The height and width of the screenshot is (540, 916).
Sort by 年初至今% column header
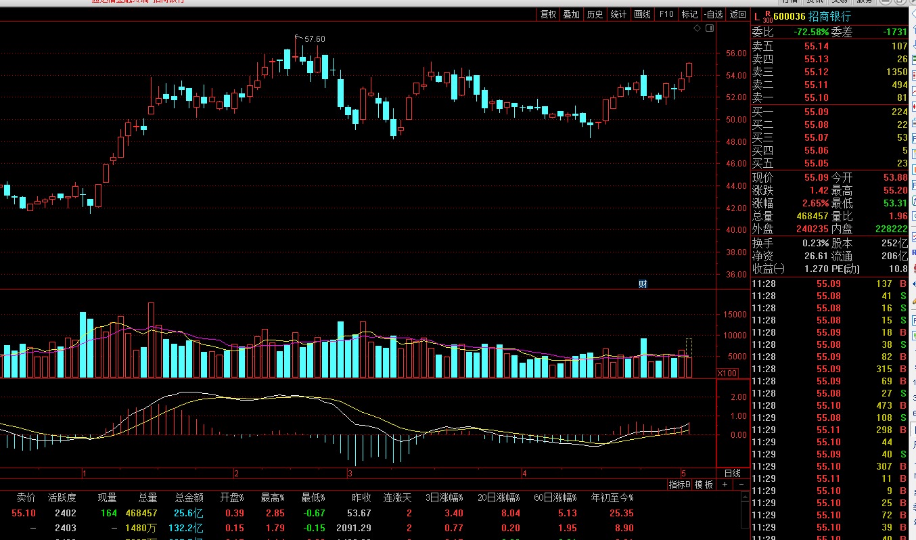(612, 497)
